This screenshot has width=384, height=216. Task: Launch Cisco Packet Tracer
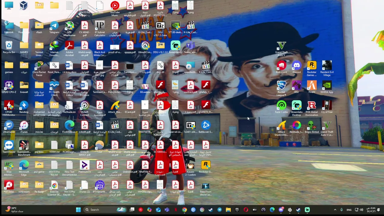(x=39, y=69)
